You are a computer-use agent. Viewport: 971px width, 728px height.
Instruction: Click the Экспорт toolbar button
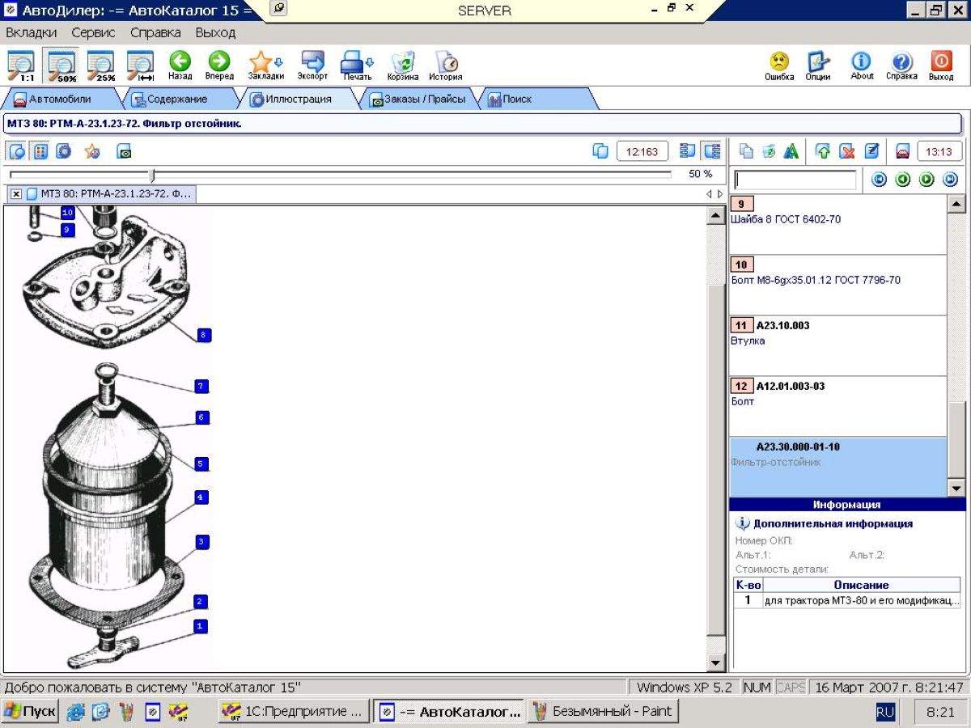(x=312, y=66)
